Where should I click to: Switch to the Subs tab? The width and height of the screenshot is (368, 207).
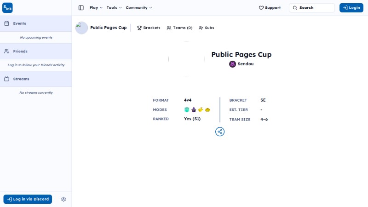click(206, 28)
